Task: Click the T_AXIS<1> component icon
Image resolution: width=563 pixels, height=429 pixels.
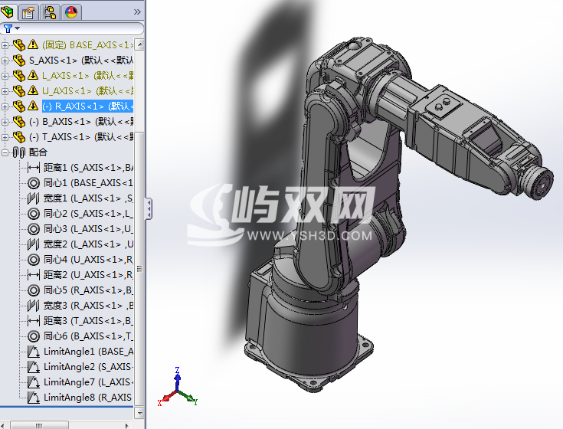Action: [x=19, y=137]
